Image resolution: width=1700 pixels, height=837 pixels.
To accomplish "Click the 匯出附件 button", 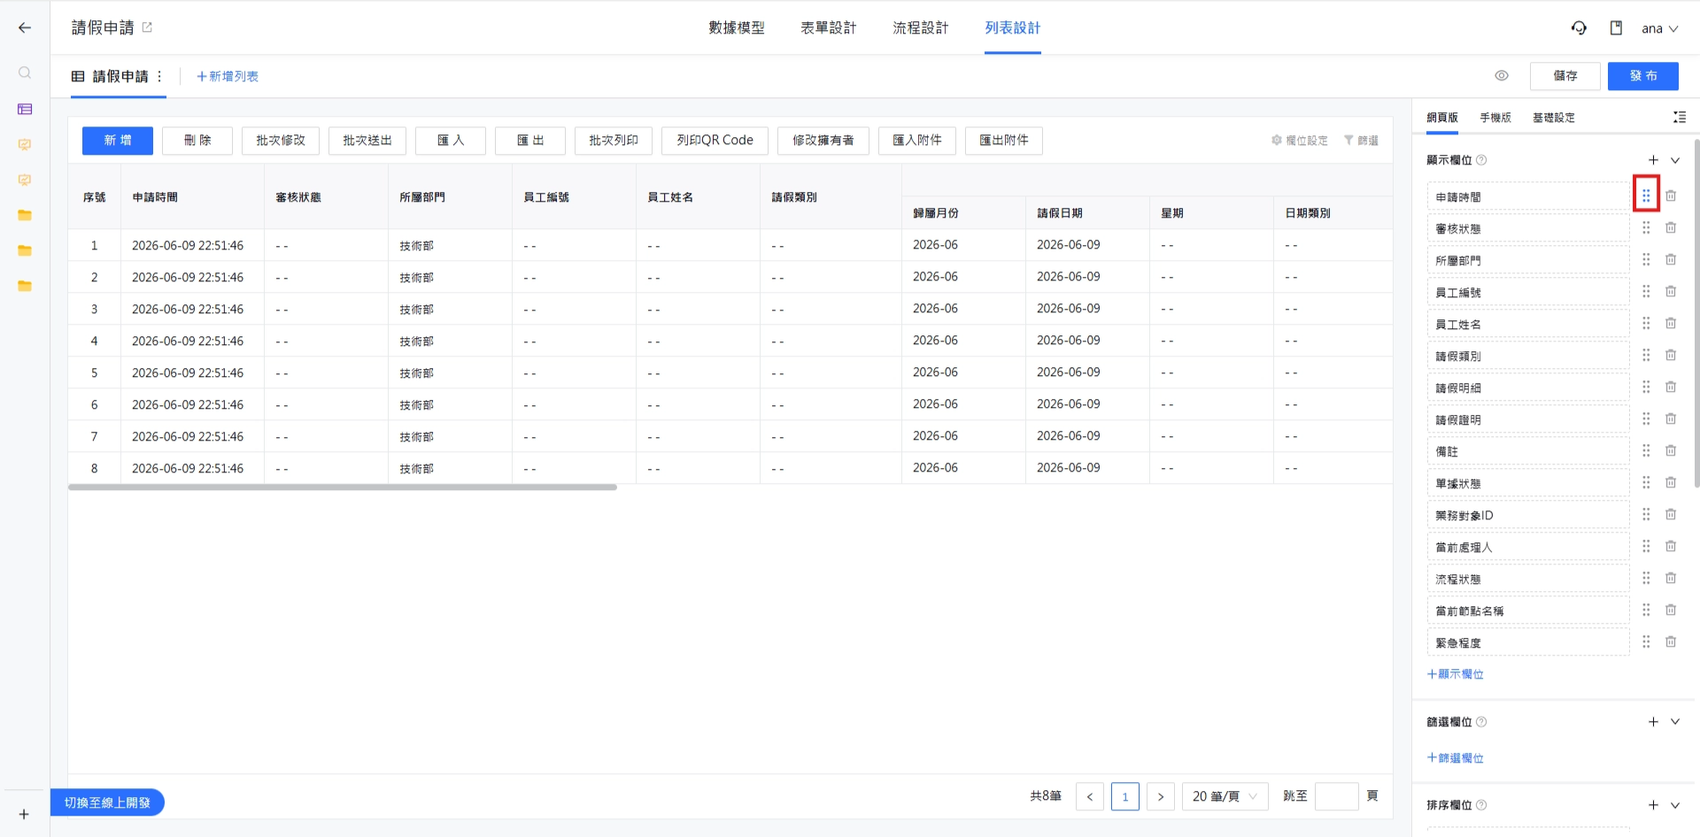I will 1004,141.
